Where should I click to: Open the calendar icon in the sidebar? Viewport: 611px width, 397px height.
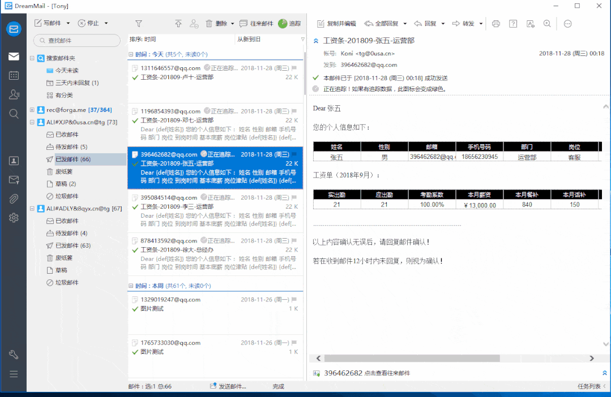pyautogui.click(x=14, y=76)
